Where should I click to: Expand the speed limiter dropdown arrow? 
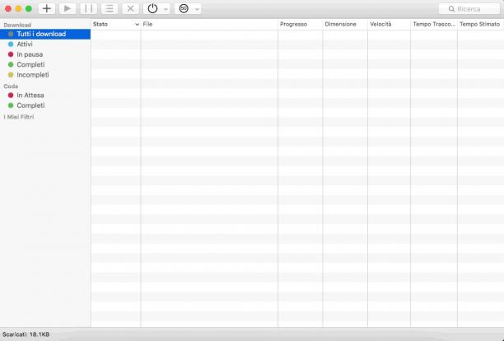pos(197,9)
